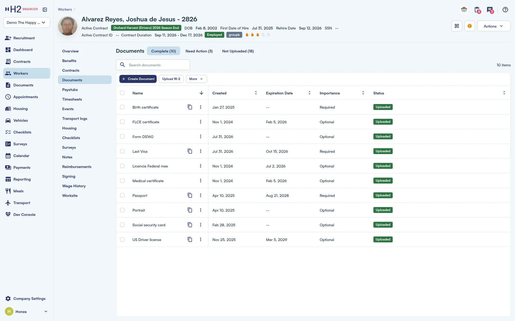
Task: Focus the Search documents field
Action: click(x=153, y=65)
